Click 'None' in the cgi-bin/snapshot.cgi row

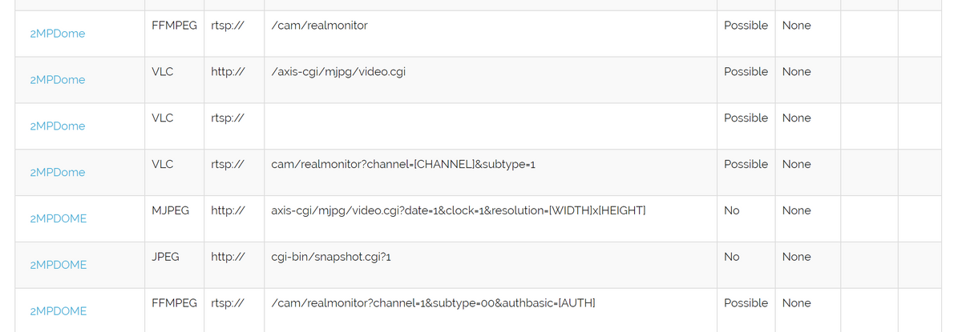[796, 257]
